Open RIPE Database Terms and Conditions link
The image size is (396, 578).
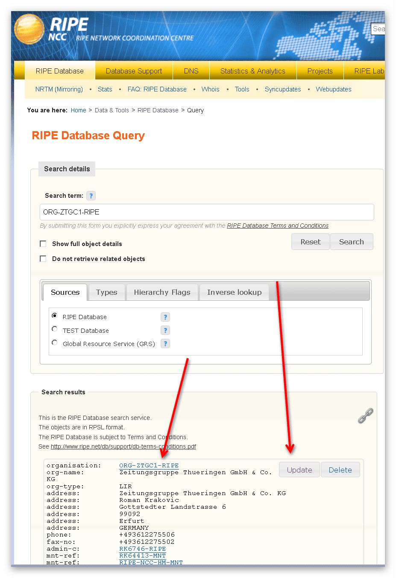tap(278, 226)
